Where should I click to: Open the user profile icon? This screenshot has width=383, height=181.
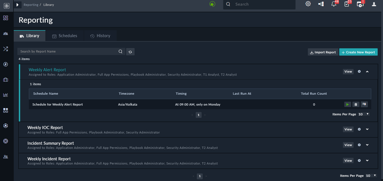(374, 4)
